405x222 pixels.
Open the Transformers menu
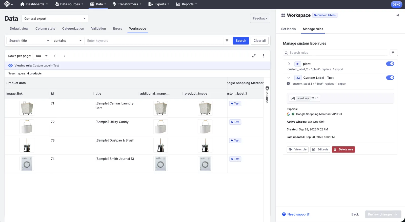(127, 4)
